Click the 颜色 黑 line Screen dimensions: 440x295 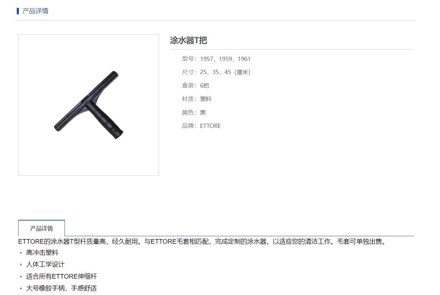click(194, 113)
